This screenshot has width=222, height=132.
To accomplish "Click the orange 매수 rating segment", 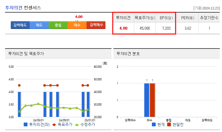I will click(x=77, y=25).
